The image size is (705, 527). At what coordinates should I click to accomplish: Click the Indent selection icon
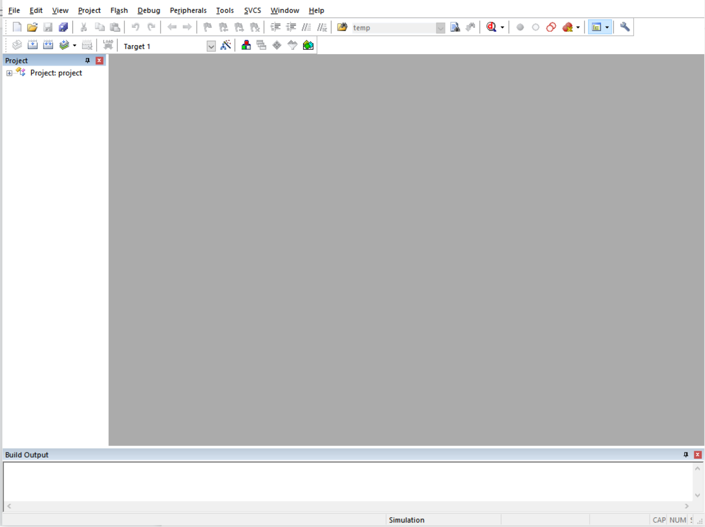[x=275, y=27]
